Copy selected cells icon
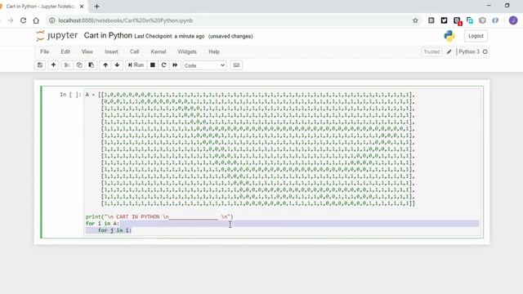This screenshot has width=523, height=294. tap(79, 65)
